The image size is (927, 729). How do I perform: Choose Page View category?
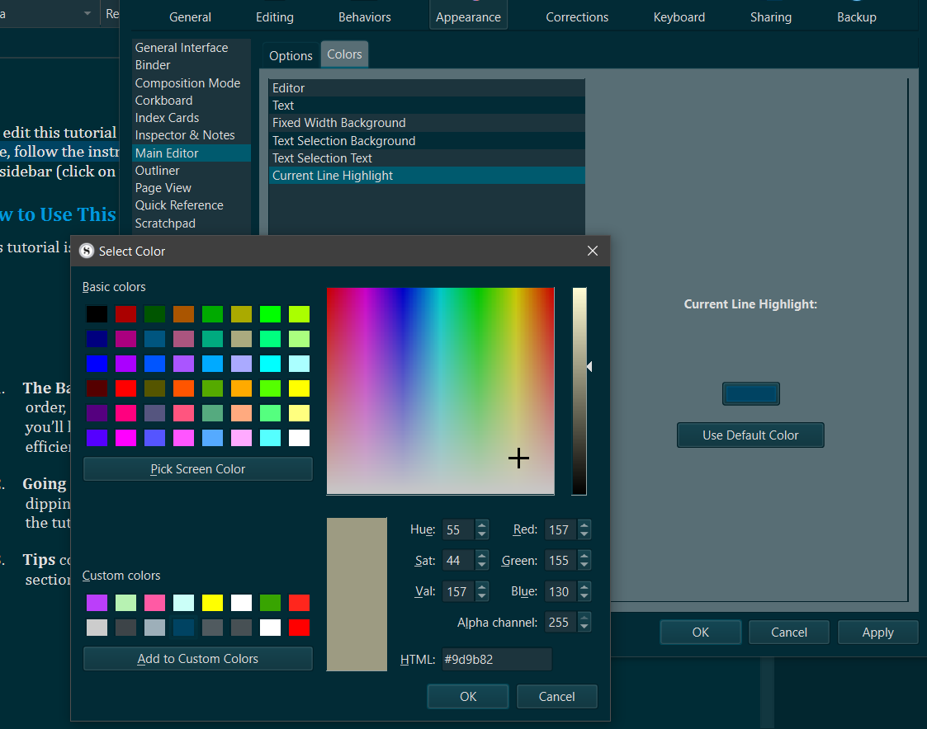click(191, 188)
